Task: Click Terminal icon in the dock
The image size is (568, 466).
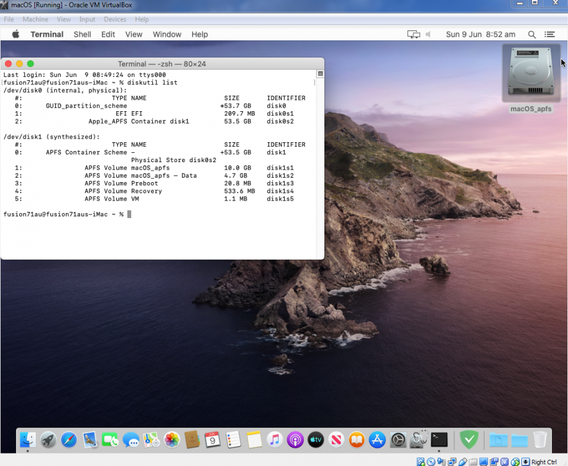Action: [439, 440]
